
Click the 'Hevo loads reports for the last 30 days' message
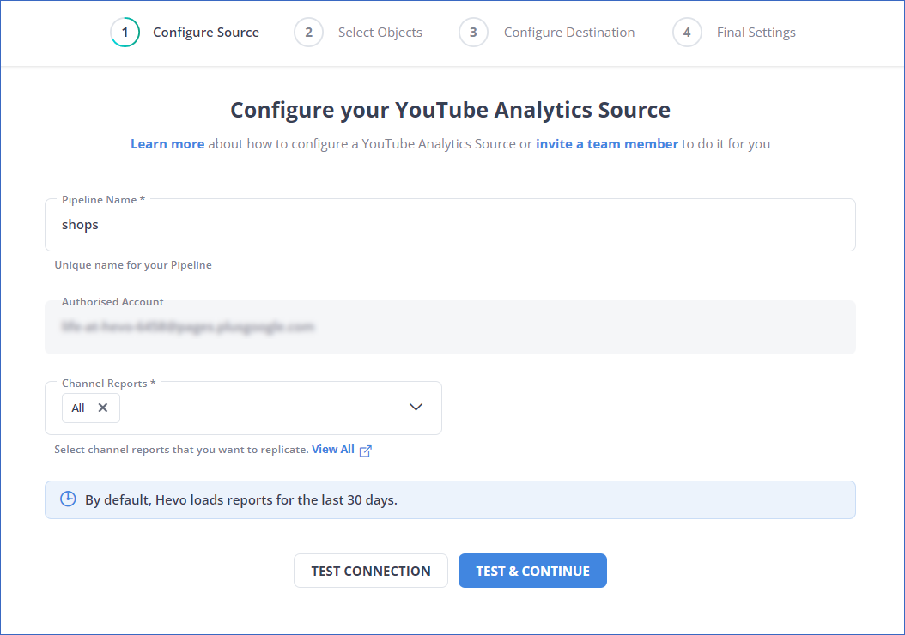[x=240, y=499]
